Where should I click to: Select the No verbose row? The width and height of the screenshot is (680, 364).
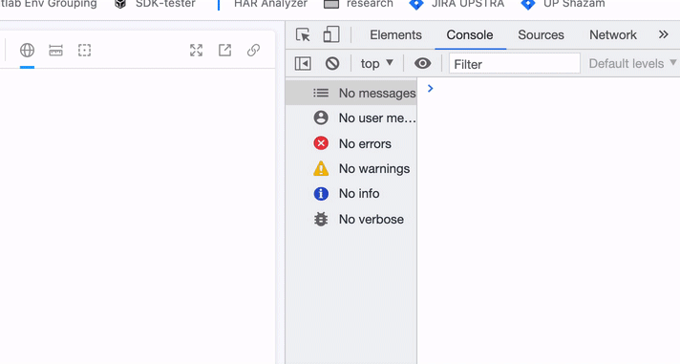[351, 219]
